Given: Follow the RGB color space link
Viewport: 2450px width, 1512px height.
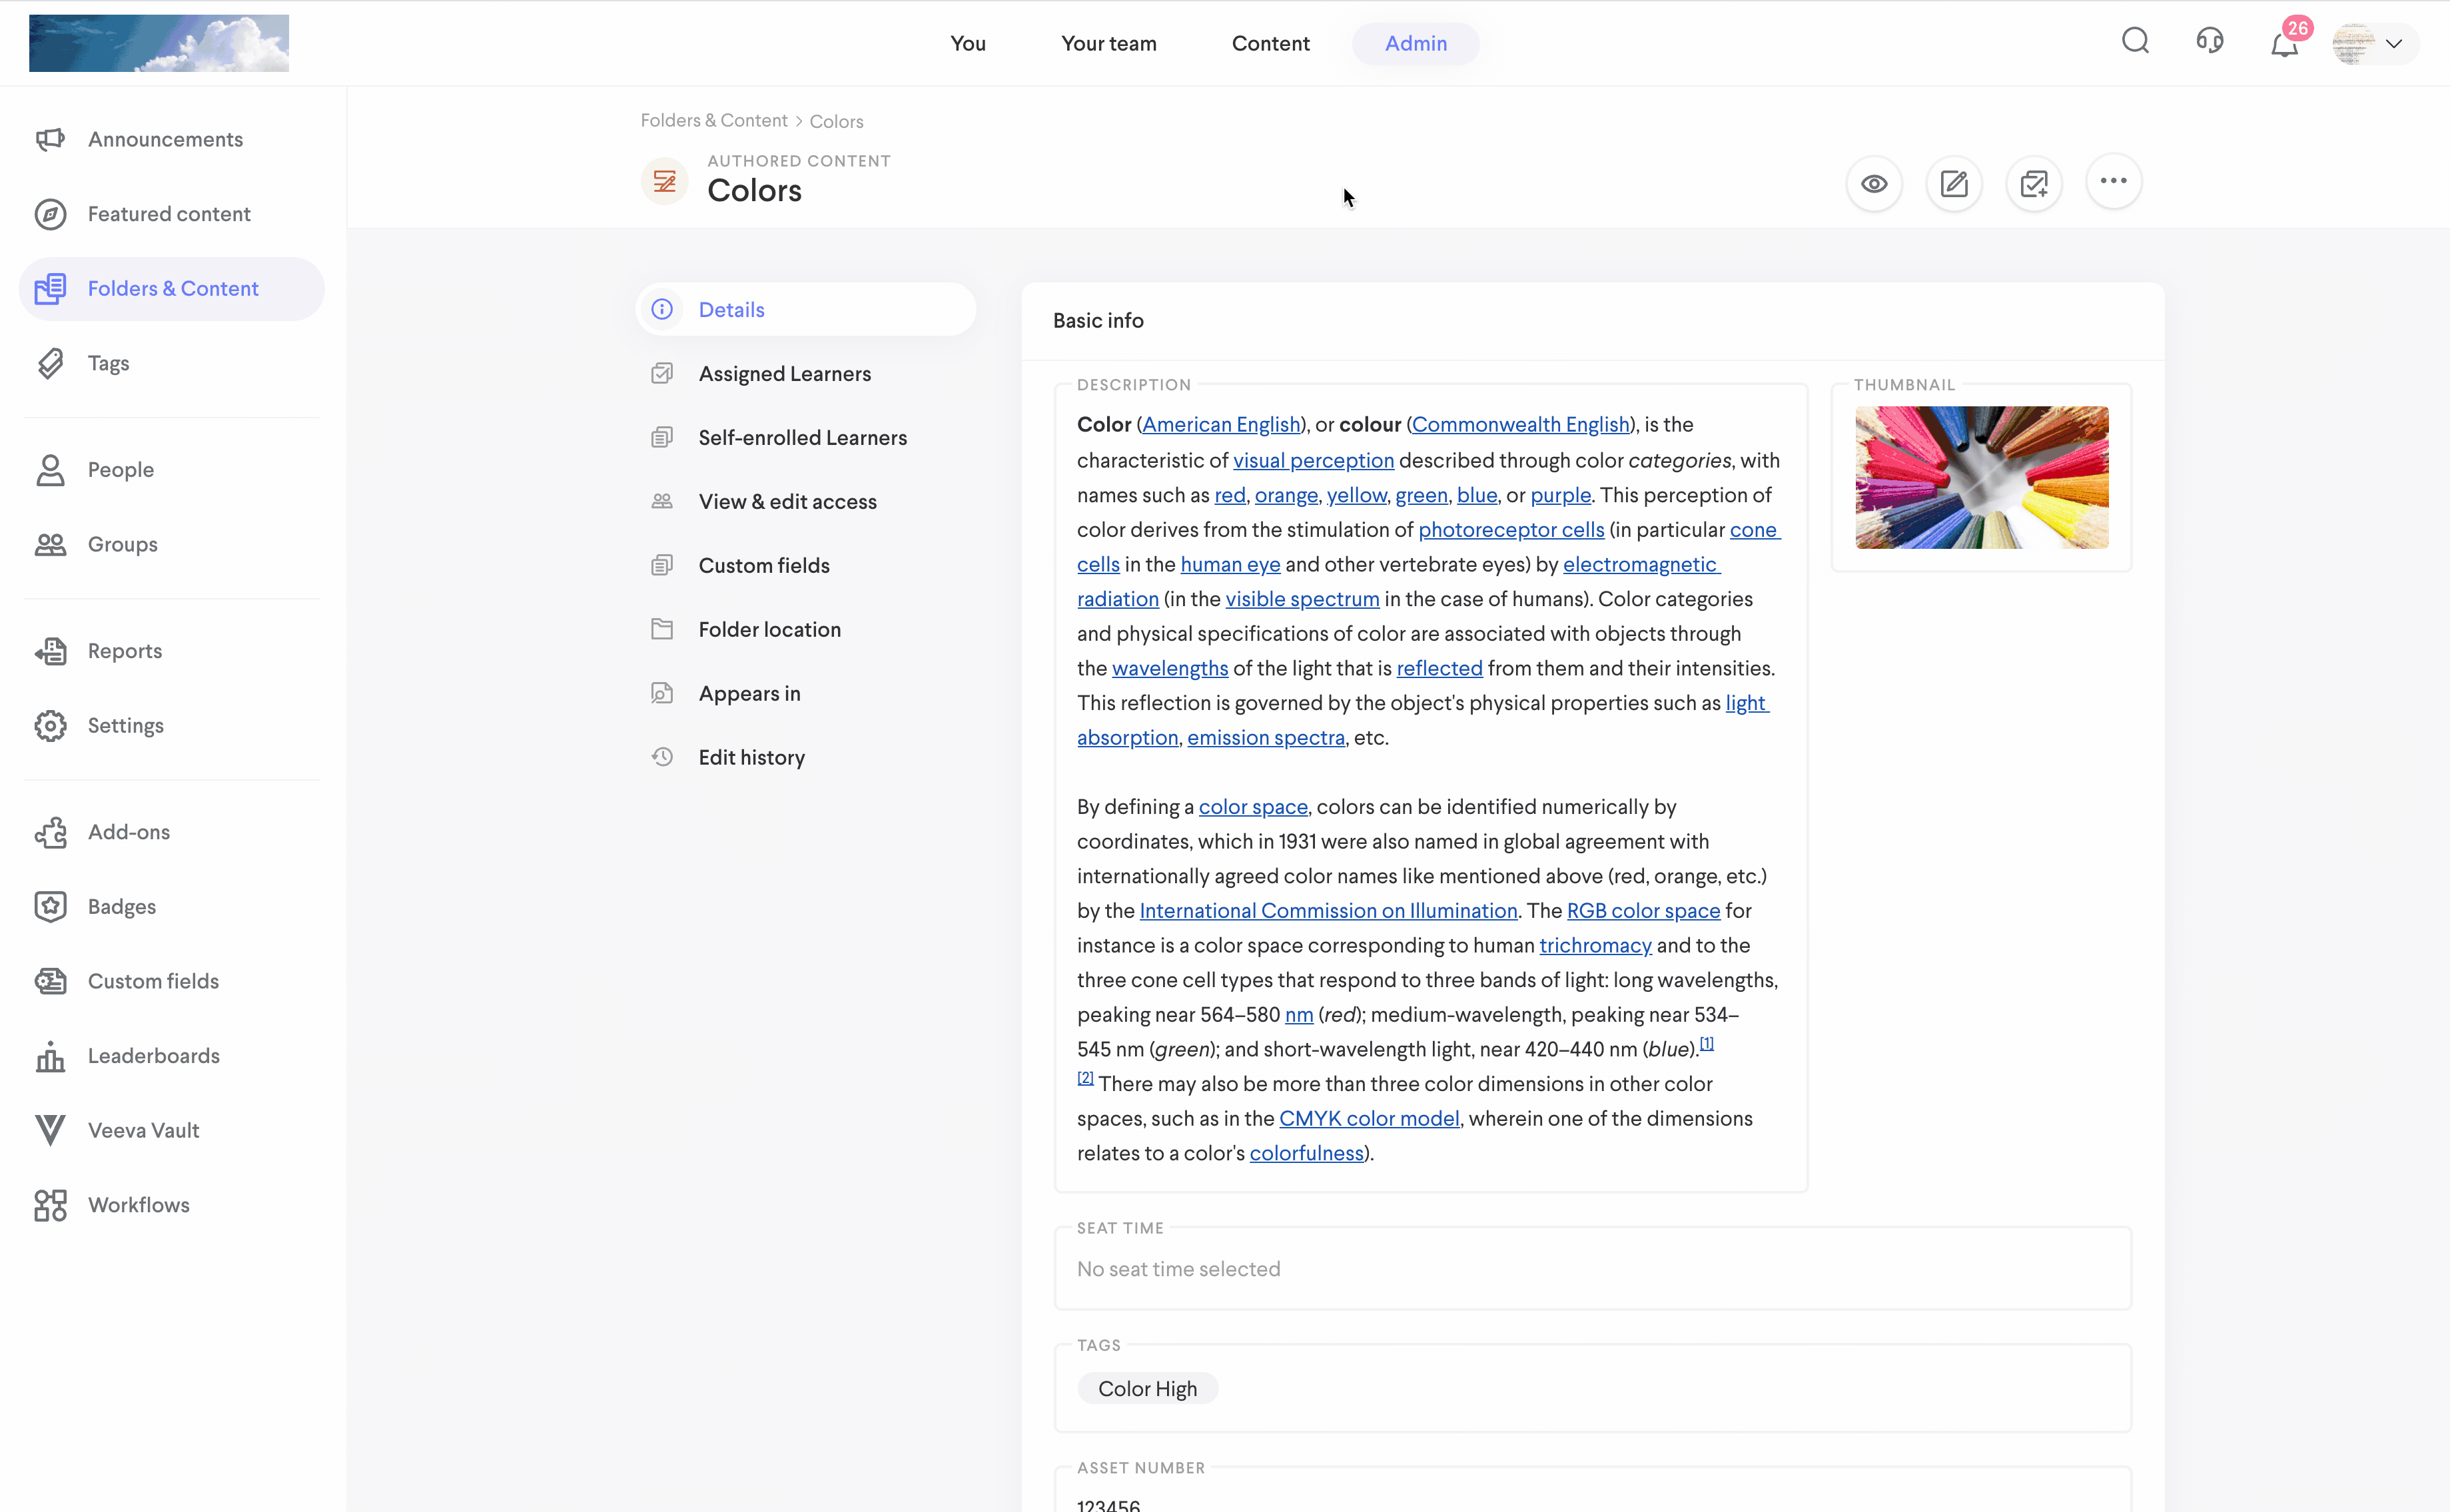Looking at the screenshot, I should click(x=1643, y=910).
